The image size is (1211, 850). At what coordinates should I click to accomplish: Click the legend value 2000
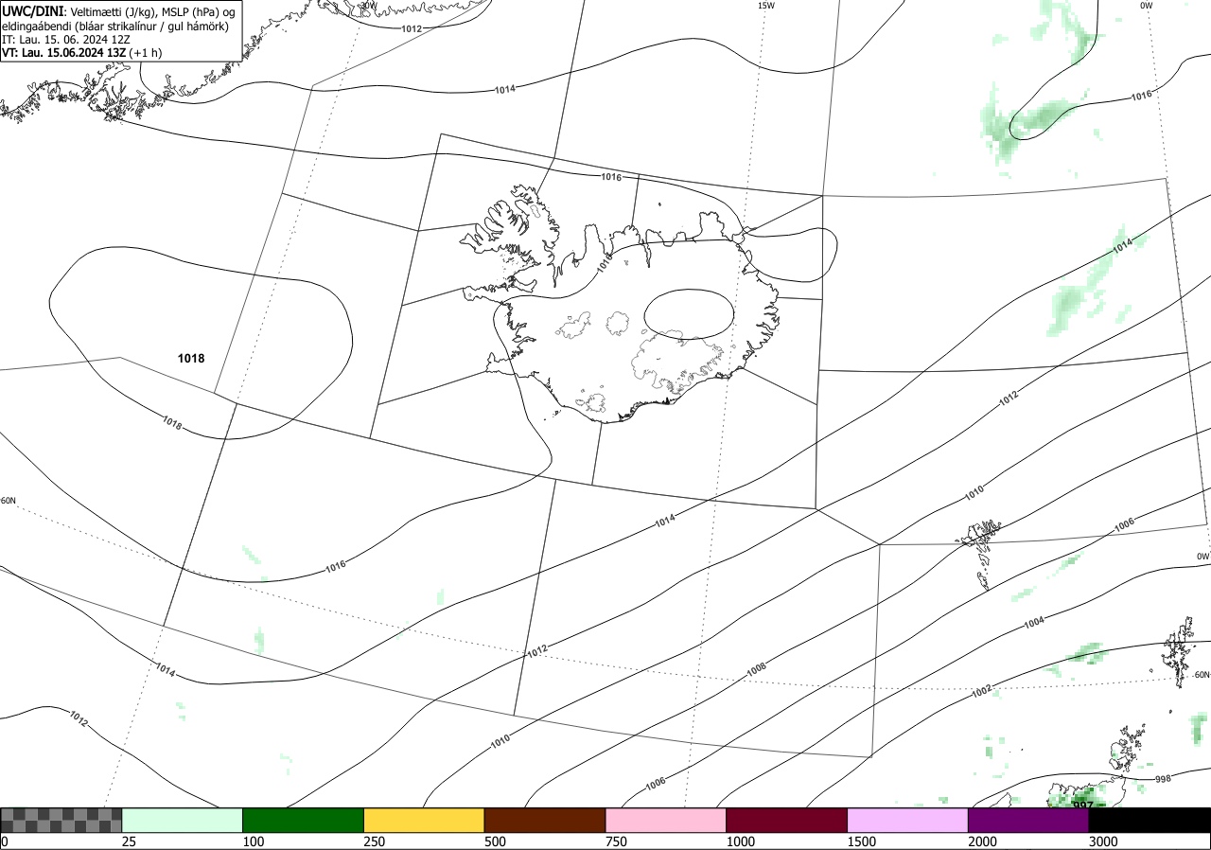(x=982, y=841)
